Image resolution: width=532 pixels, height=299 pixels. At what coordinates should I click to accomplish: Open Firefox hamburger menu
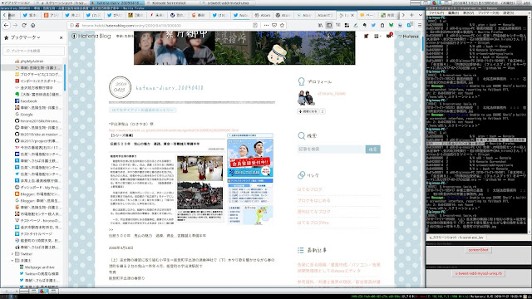(420, 25)
